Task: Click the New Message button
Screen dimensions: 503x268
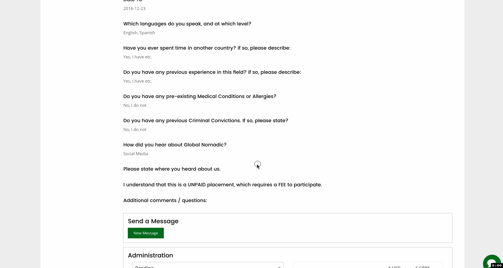Action: click(x=146, y=233)
